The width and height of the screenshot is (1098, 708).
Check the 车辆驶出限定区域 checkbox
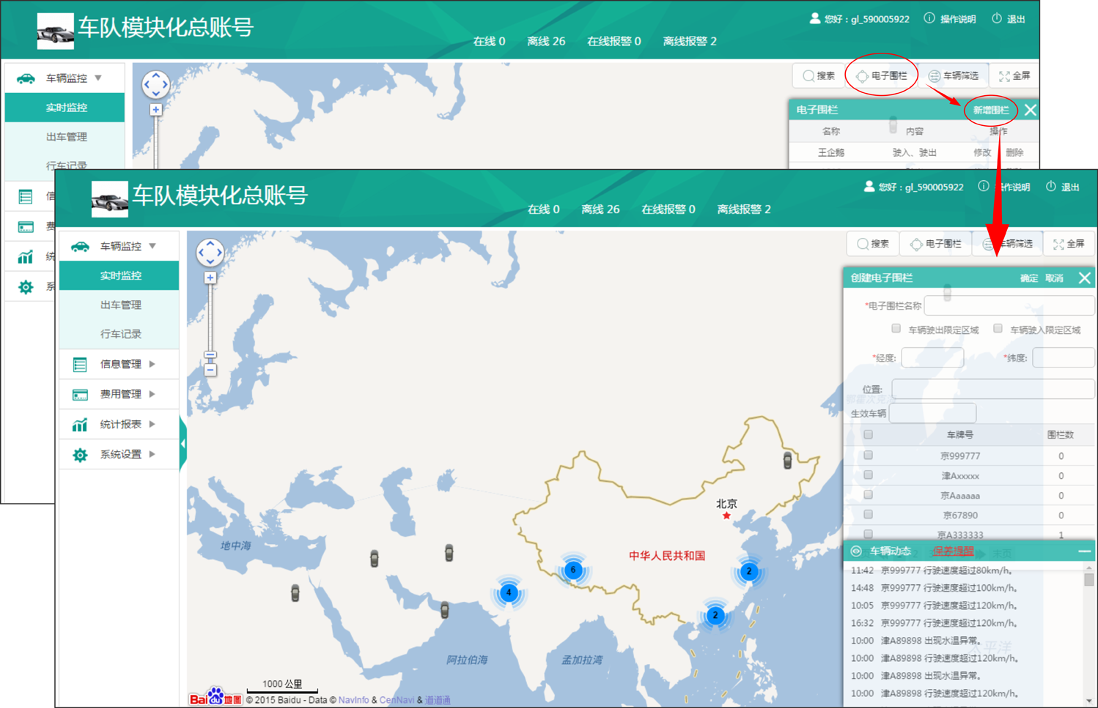tap(896, 329)
